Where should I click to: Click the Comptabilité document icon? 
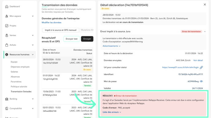pos(7,109)
